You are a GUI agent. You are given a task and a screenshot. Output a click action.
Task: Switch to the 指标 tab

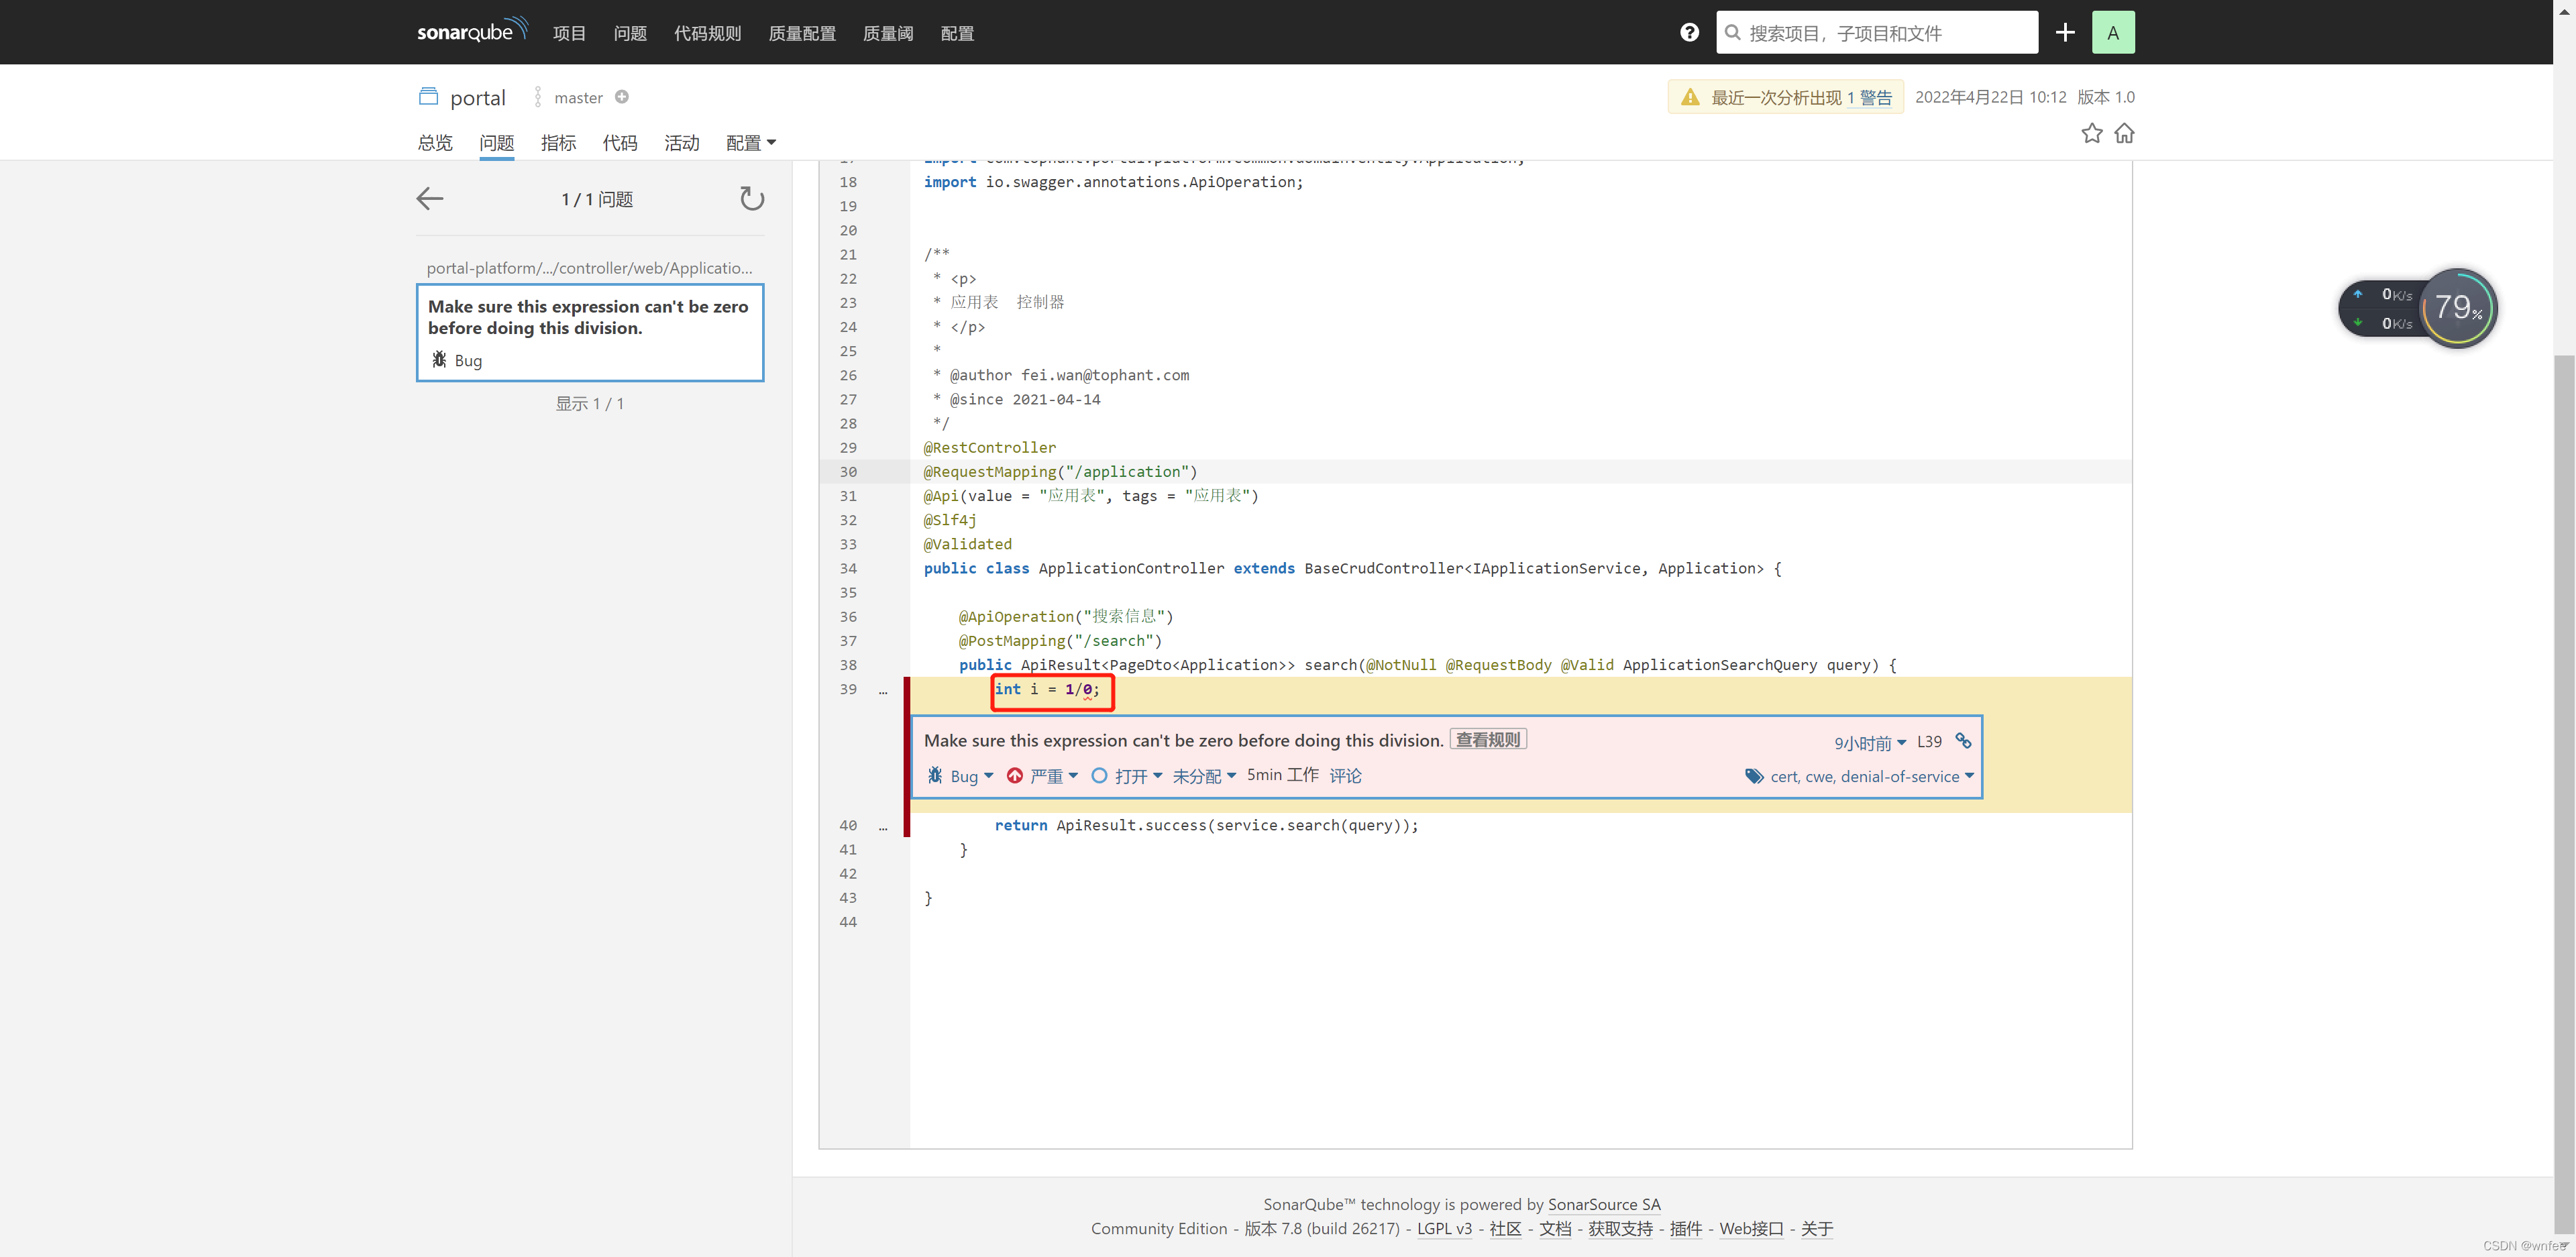558,143
